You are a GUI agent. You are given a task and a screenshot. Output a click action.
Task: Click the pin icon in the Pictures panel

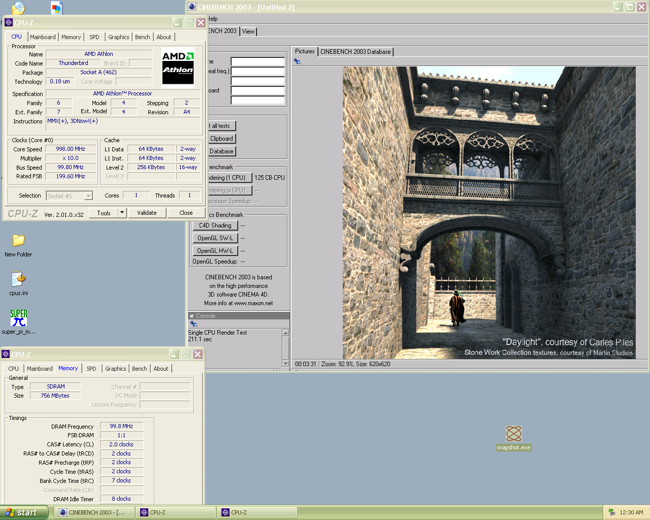click(x=298, y=61)
